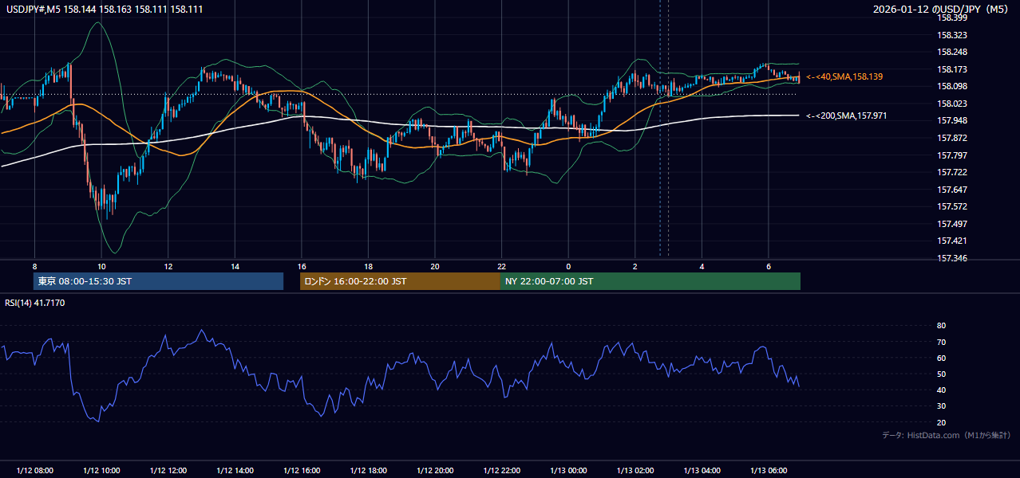This screenshot has width=1020, height=478.
Task: Click price axis value 157.647
Action: [x=954, y=189]
